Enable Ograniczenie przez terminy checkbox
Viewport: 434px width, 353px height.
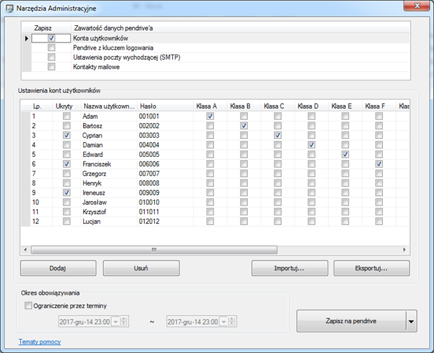point(28,306)
